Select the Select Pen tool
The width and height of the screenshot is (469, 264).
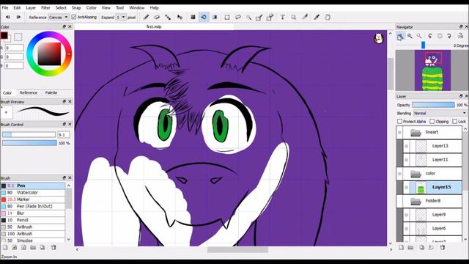point(259,17)
